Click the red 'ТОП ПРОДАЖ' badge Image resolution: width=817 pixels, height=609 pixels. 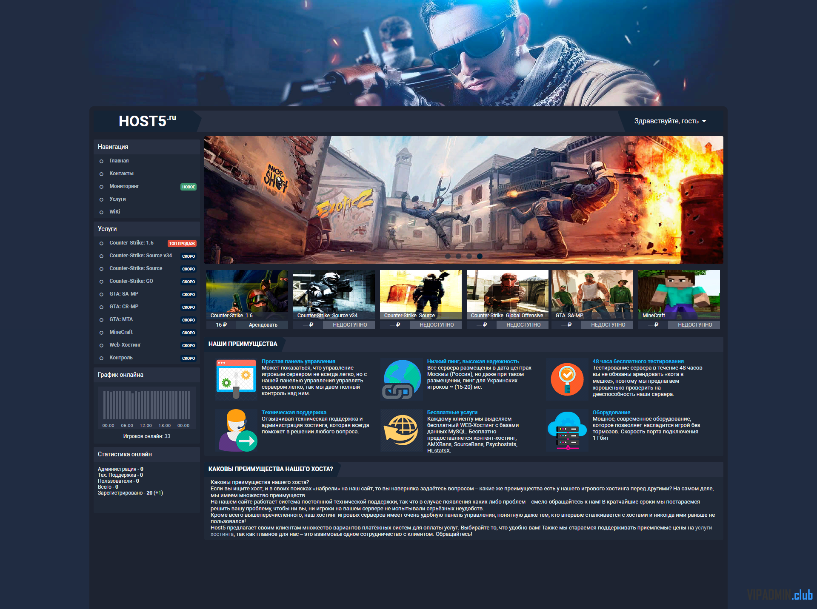182,243
